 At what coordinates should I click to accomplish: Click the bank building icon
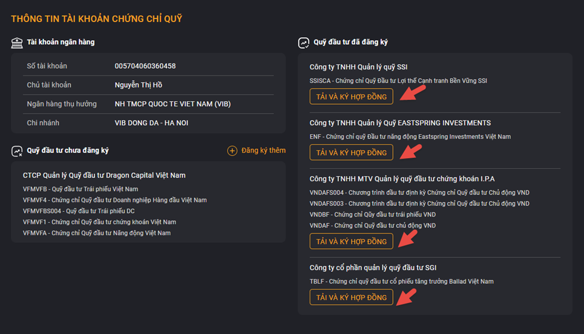point(17,43)
